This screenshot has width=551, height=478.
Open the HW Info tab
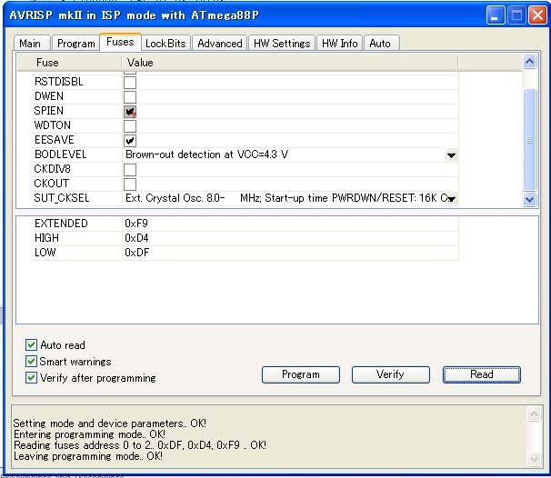click(339, 44)
